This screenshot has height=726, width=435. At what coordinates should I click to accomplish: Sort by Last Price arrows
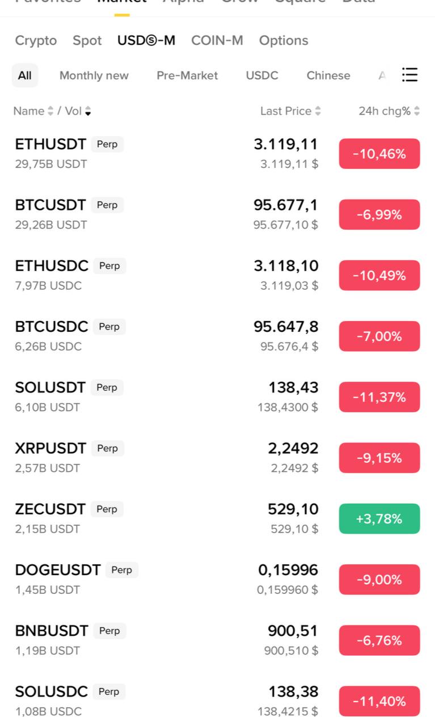pos(318,111)
